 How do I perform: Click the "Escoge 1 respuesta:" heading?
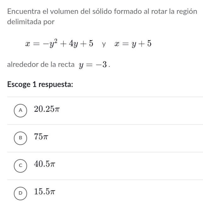tap(40, 84)
